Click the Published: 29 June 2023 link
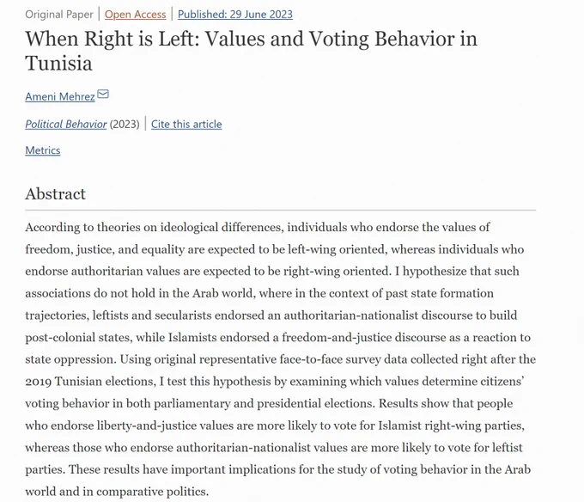 235,14
